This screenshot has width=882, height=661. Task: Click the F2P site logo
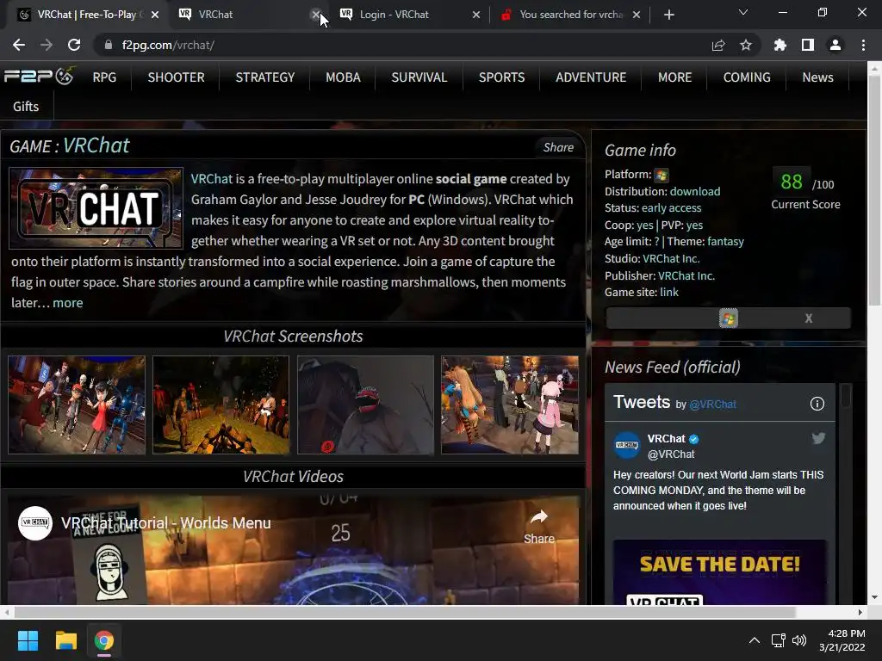coord(40,76)
